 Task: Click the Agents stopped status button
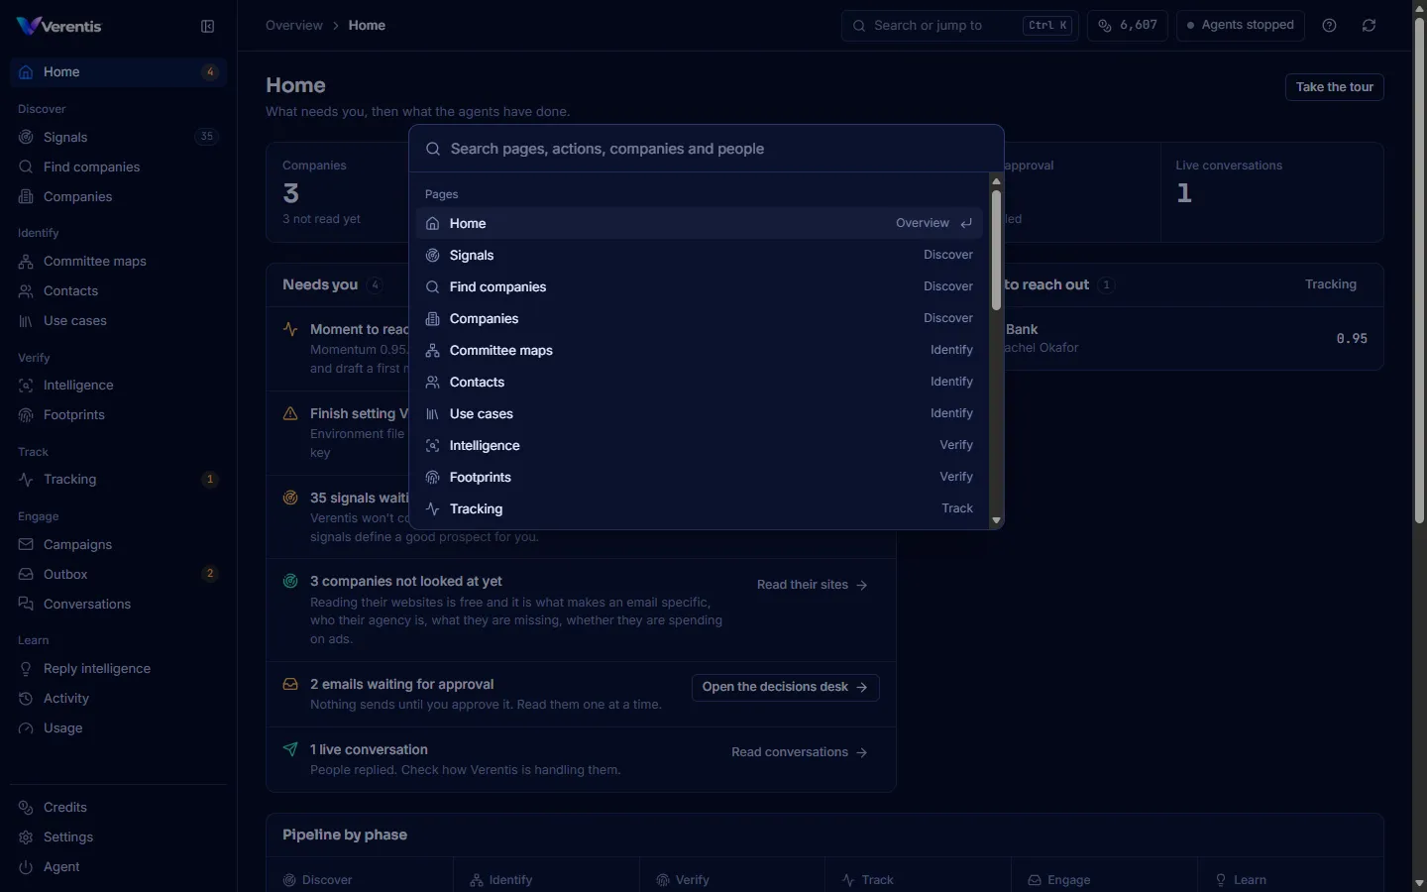pos(1240,26)
